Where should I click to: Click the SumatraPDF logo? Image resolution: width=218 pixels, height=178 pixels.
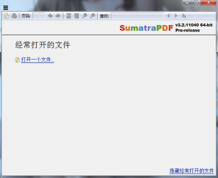pyautogui.click(x=146, y=28)
